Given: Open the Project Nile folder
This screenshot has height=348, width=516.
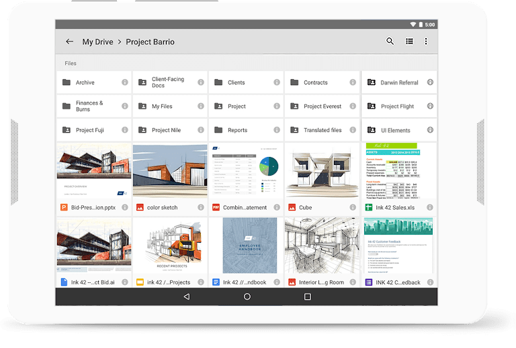Looking at the screenshot, I should tap(170, 130).
